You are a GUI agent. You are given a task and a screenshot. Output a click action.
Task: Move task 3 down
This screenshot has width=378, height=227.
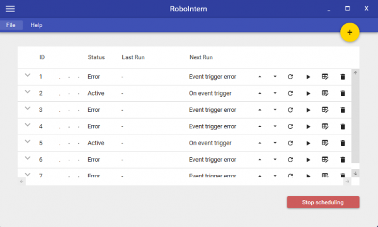click(x=275, y=110)
